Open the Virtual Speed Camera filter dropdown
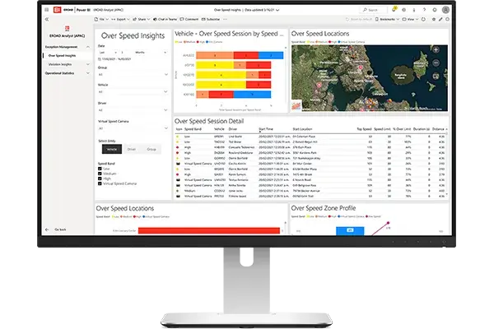 click(133, 128)
